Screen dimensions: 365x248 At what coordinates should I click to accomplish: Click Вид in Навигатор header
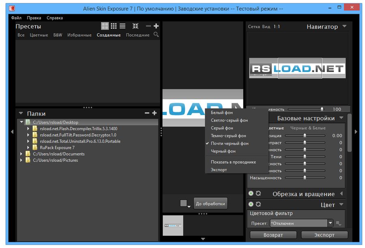[266, 26]
